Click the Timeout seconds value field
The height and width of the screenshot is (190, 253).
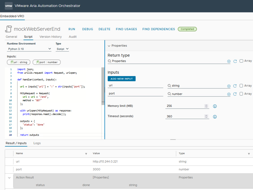tap(185, 116)
